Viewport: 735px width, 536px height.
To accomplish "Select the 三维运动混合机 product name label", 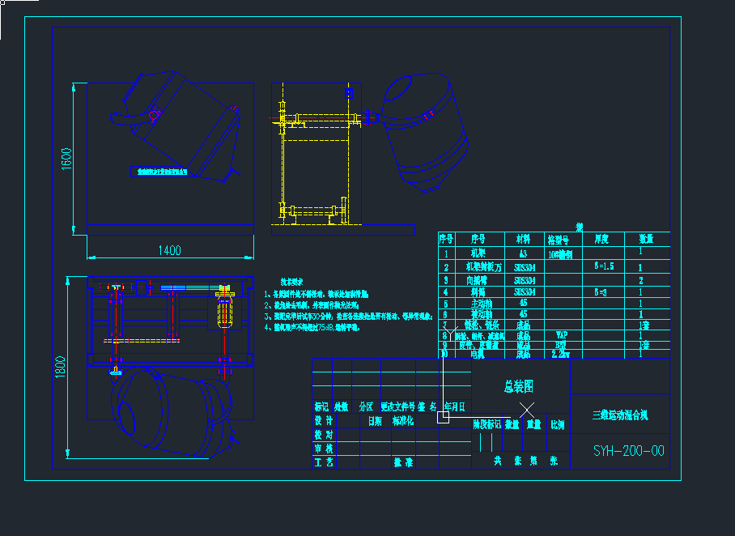I will tap(621, 415).
